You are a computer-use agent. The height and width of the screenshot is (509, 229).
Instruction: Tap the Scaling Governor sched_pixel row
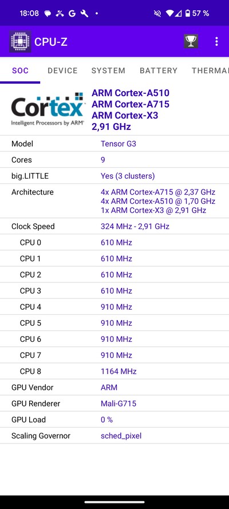(114, 436)
